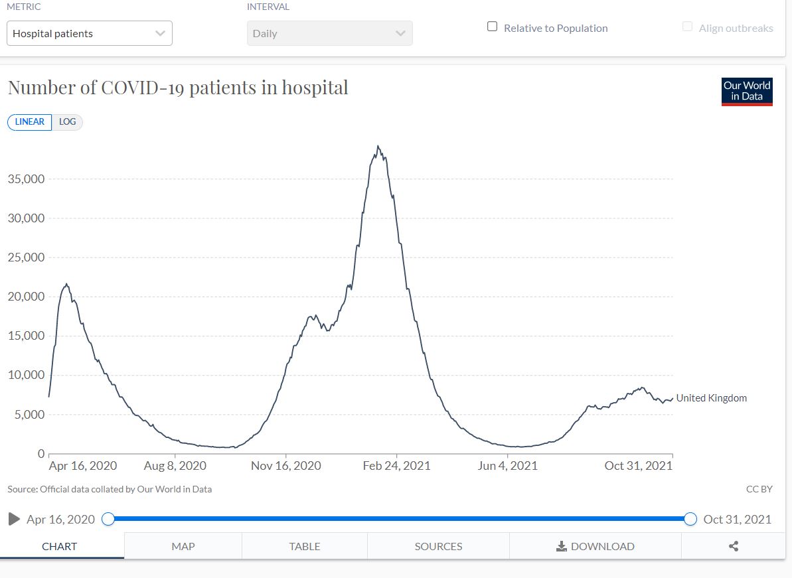Click the timeline start handle
The width and height of the screenshot is (792, 578).
108,519
